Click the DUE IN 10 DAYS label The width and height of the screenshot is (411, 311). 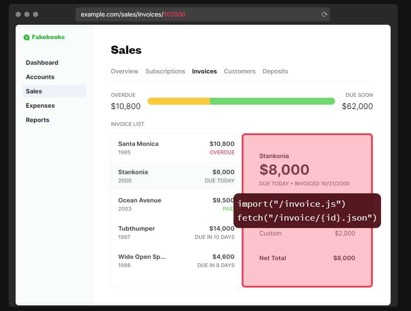214,237
